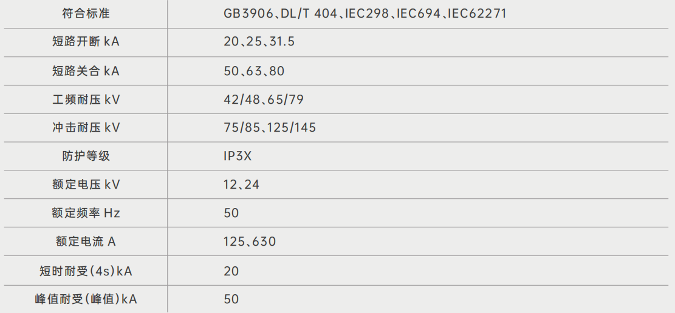
Task: Select the value 50、63、80
Action: point(254,71)
